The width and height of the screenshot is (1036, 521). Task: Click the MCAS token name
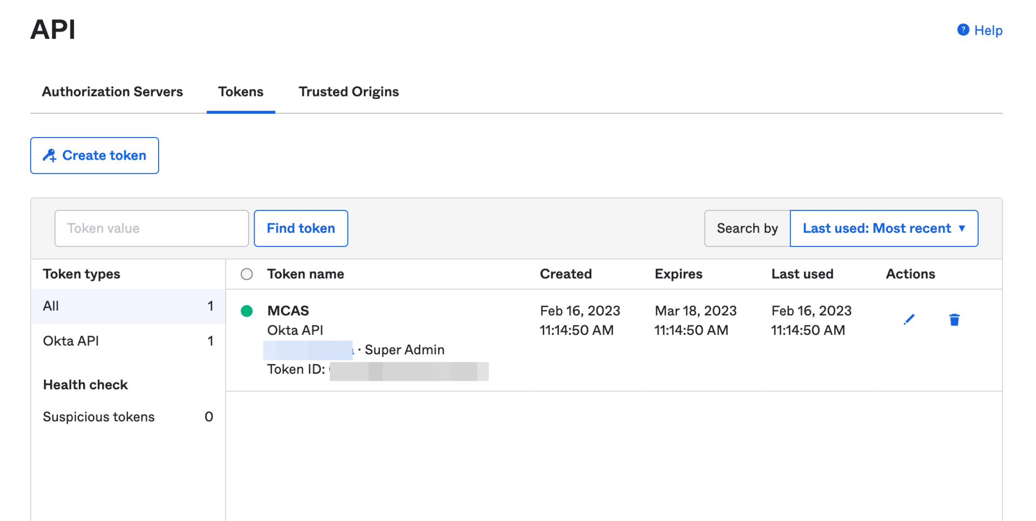(x=288, y=311)
